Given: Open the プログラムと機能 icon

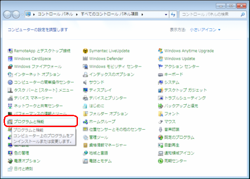Looking at the screenshot, I should coord(10,122).
